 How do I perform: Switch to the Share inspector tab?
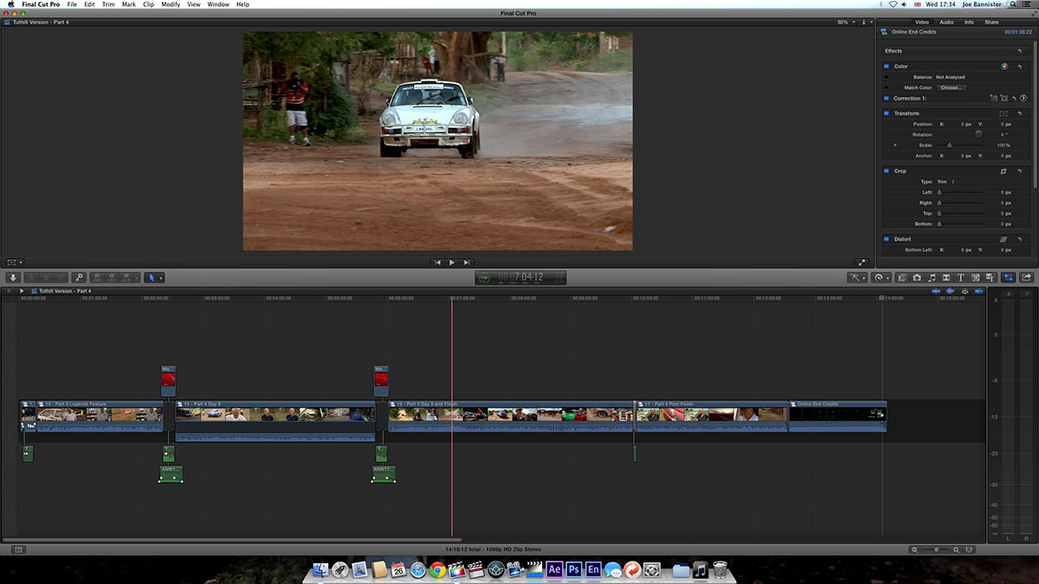click(991, 22)
